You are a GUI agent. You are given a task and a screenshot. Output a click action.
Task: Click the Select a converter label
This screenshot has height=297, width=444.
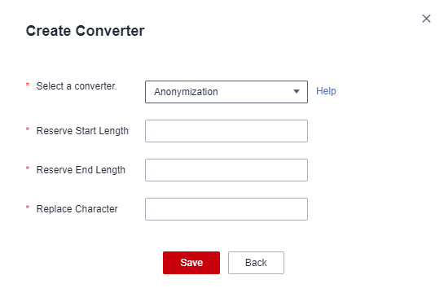(x=77, y=86)
